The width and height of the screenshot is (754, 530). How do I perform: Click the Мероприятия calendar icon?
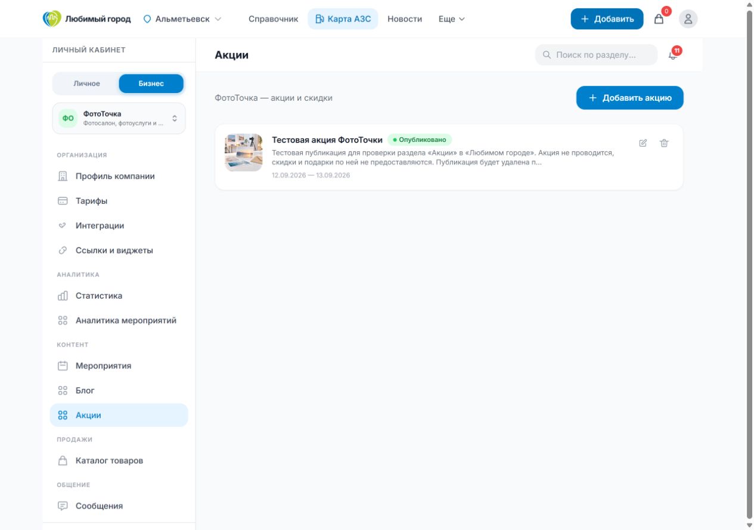tap(63, 366)
